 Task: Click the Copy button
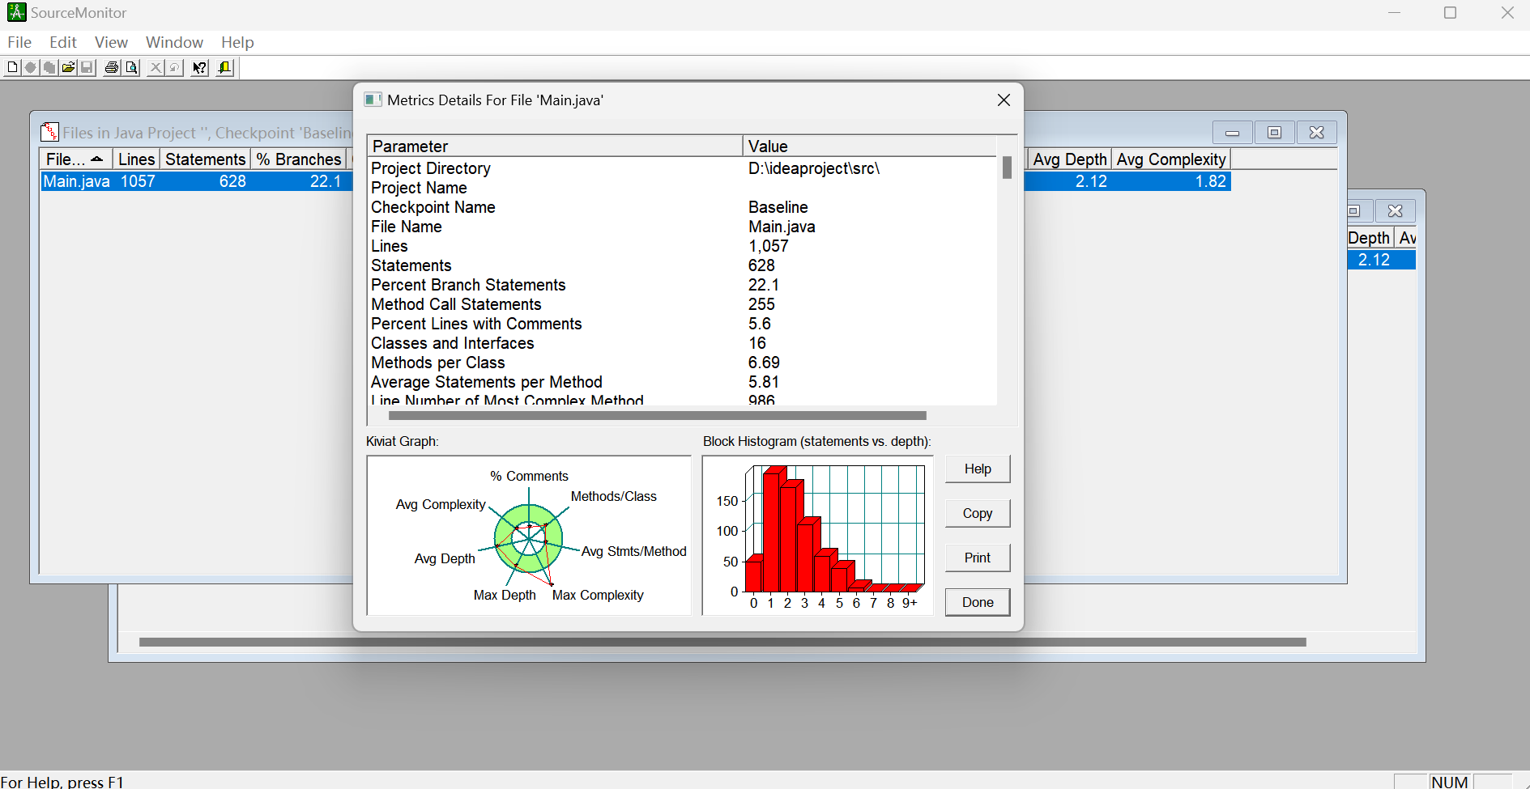tap(978, 514)
